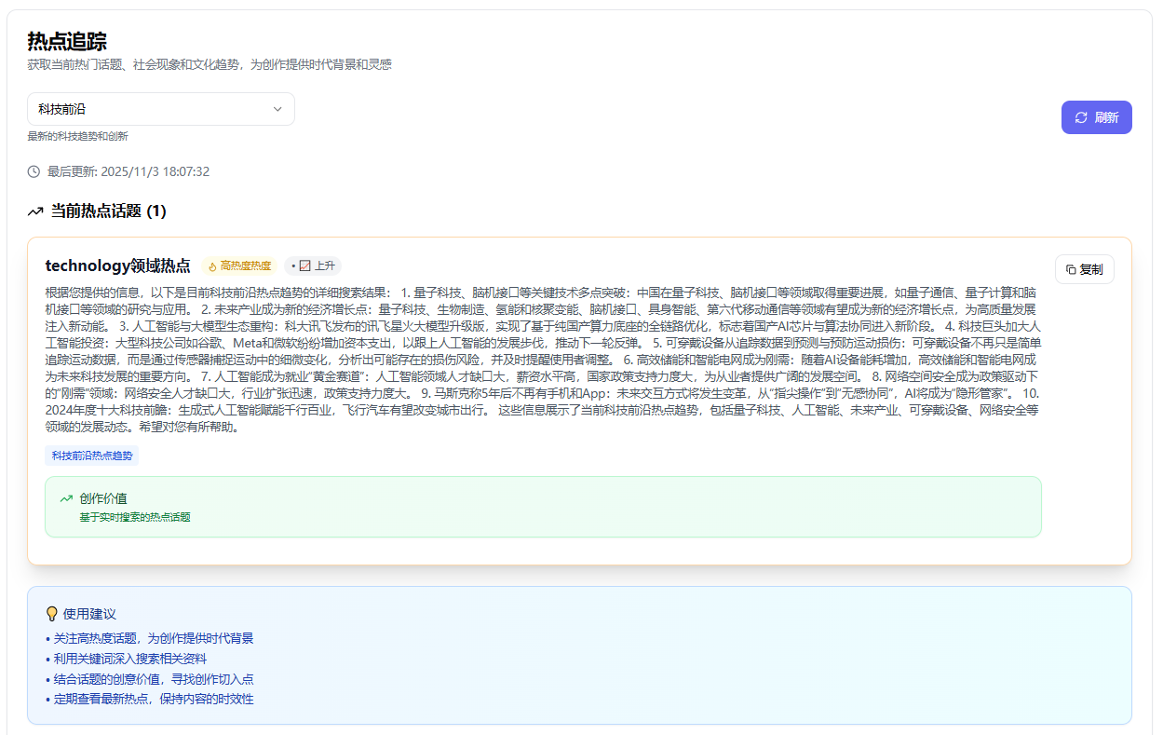Click the clock icon beside 最后更新
The width and height of the screenshot is (1163, 735).
pyautogui.click(x=34, y=171)
